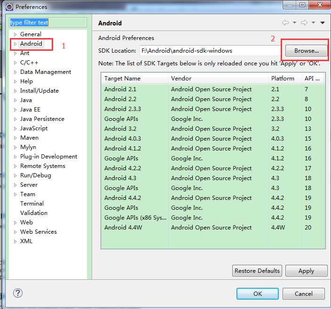The image size is (331, 309).
Task: Click the forward navigation arrow icon
Action: 304,23
